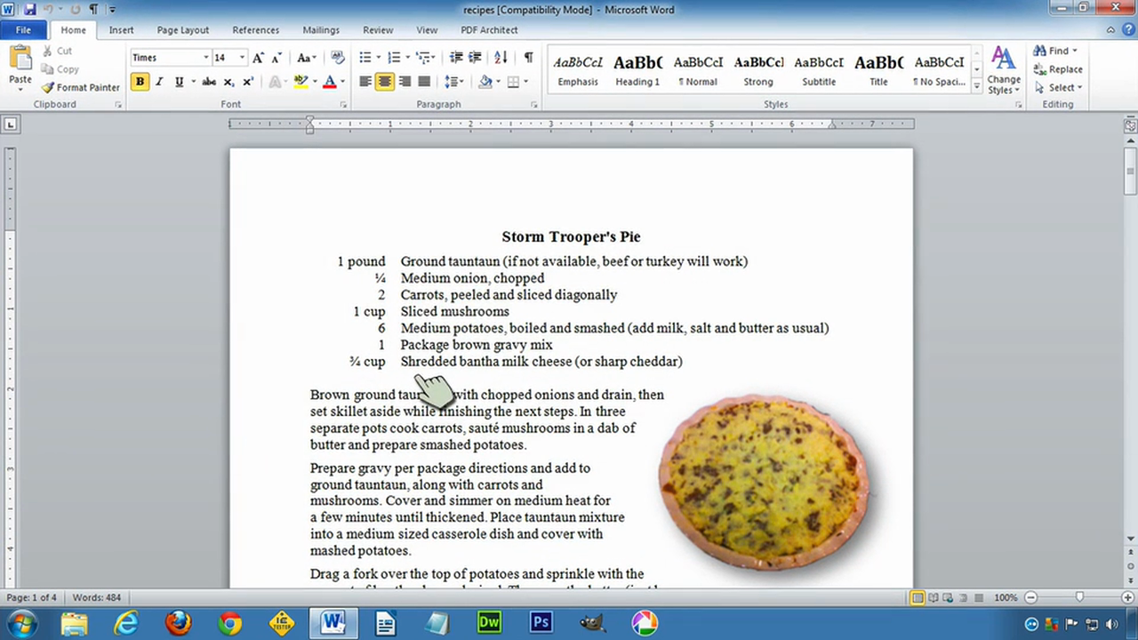Click the word count in the status bar

coord(96,597)
